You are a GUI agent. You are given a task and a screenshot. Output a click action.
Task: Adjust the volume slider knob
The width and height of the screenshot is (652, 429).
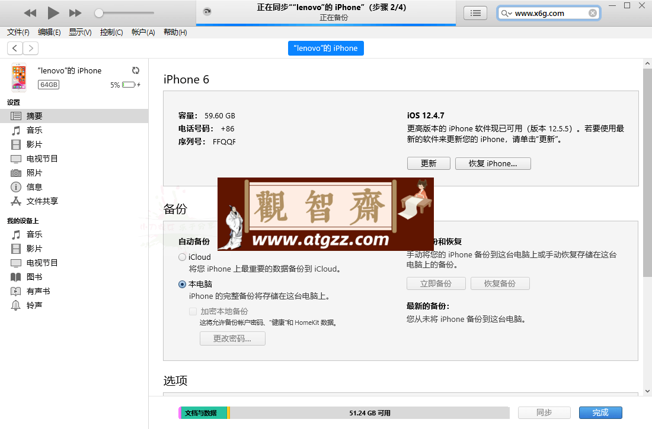pos(98,13)
